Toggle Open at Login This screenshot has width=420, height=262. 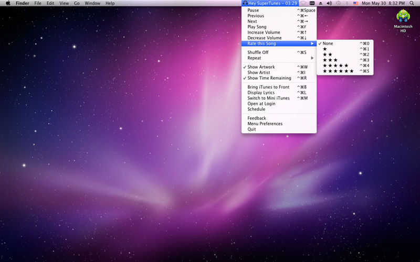tap(279, 104)
